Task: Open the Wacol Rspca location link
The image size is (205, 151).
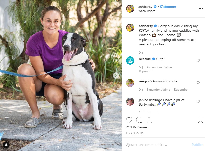Action: click(x=147, y=11)
